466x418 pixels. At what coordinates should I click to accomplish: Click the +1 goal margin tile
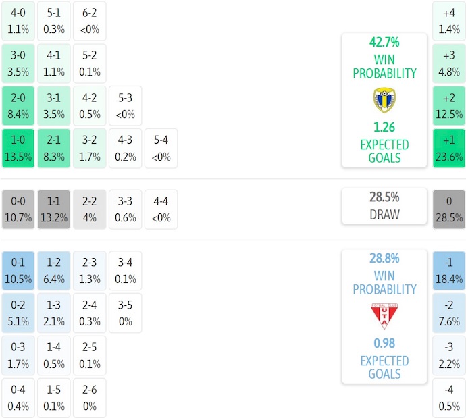pyautogui.click(x=448, y=149)
